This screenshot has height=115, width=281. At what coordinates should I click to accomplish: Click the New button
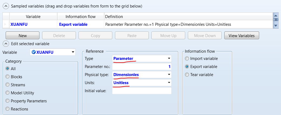click(x=23, y=35)
